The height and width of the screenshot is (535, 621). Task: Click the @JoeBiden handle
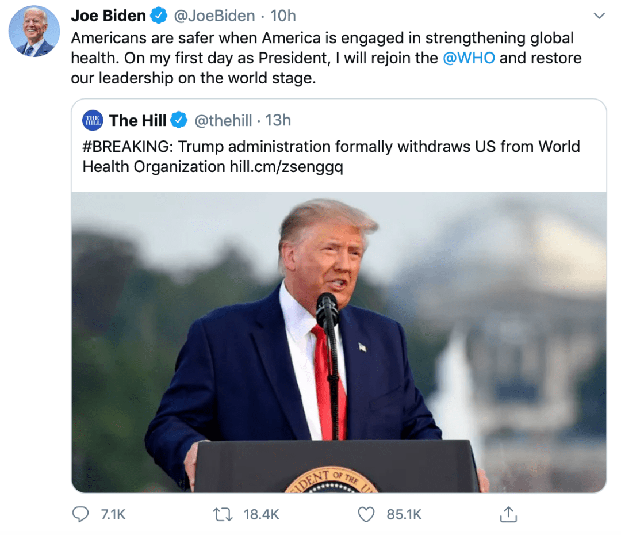pyautogui.click(x=214, y=16)
